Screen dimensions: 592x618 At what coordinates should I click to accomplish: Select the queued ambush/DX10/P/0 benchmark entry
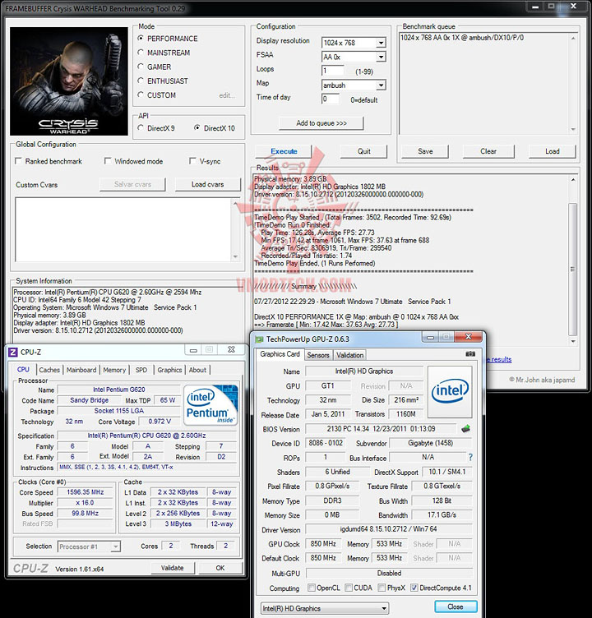462,38
